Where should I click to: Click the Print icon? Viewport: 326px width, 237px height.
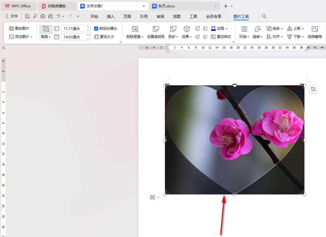tap(43, 16)
